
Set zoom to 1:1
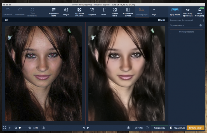10,128
